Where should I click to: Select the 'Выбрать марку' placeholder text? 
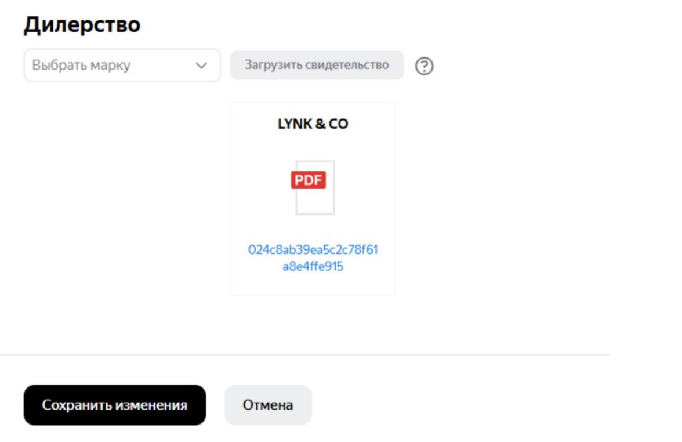point(81,65)
